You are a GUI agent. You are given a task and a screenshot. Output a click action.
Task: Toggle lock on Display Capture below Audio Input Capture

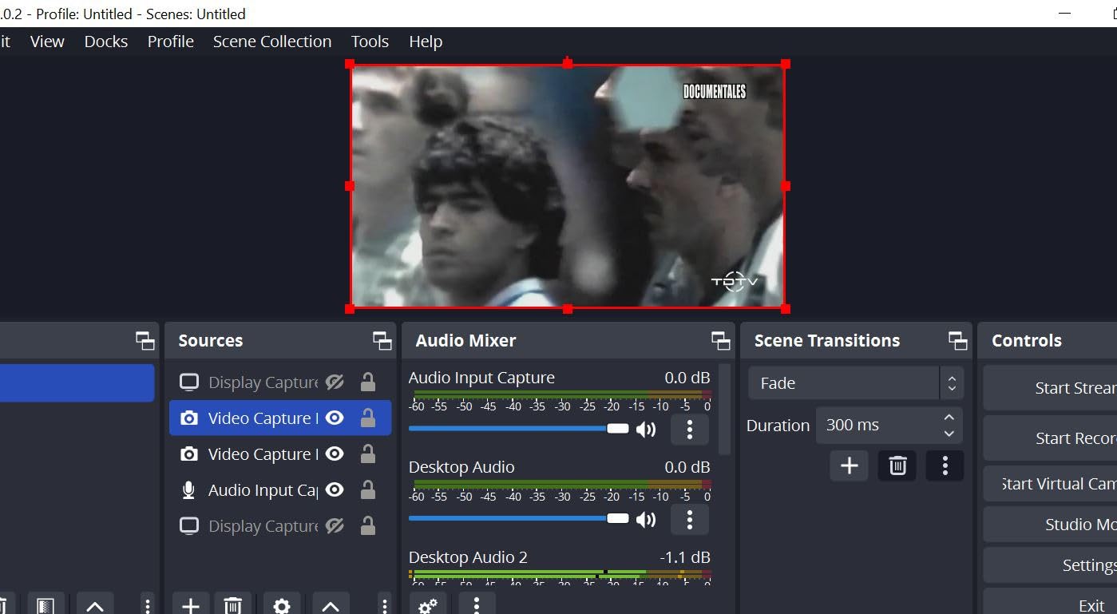368,525
